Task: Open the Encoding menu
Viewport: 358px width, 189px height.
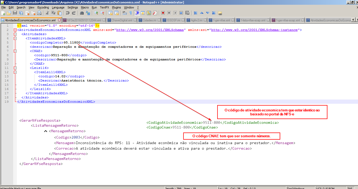Action: tap(43, 7)
